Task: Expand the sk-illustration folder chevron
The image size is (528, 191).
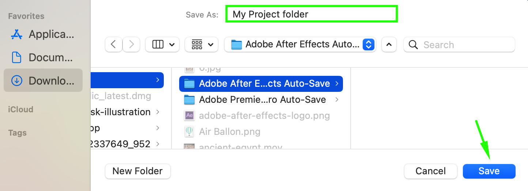Action: point(158,112)
